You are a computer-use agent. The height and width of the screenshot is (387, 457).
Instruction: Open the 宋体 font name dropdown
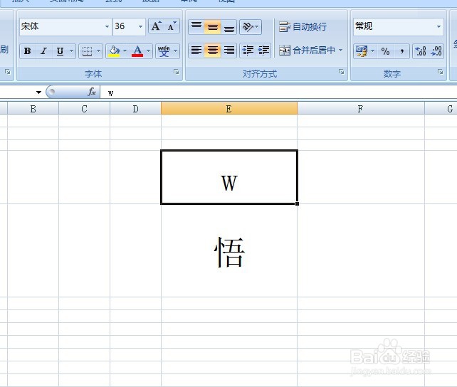coord(107,26)
